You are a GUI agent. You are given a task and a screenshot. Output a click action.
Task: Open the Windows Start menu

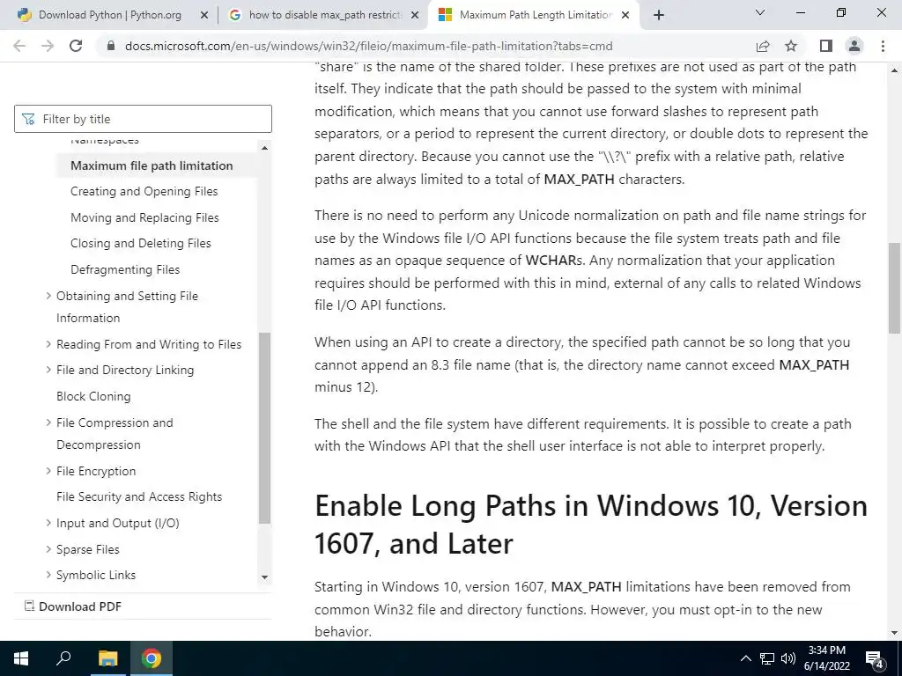click(21, 658)
